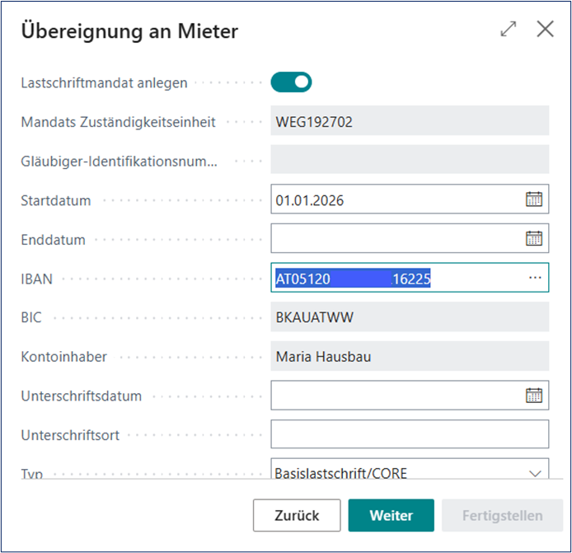The width and height of the screenshot is (572, 553).
Task: Open IBAN lookup via three-dot button
Action: coord(535,278)
